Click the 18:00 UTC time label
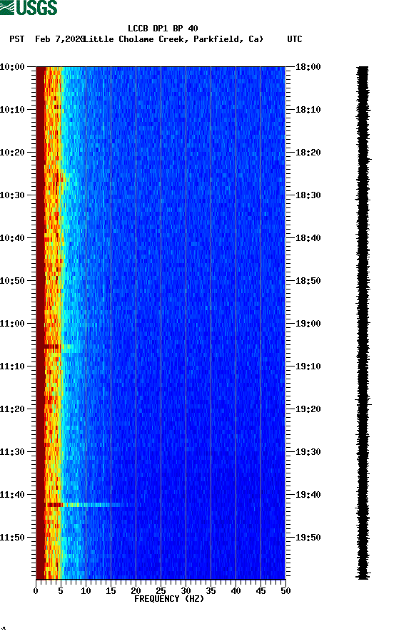Screen dimensions: 394x636 pyautogui.click(x=308, y=67)
